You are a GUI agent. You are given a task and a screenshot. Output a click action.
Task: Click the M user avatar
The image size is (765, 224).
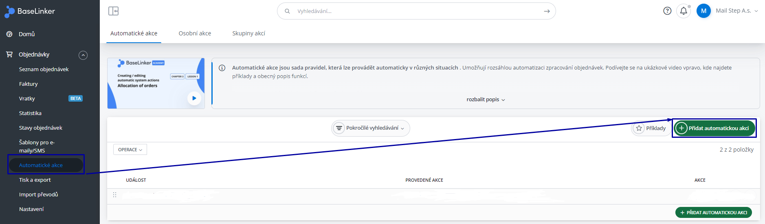point(703,11)
